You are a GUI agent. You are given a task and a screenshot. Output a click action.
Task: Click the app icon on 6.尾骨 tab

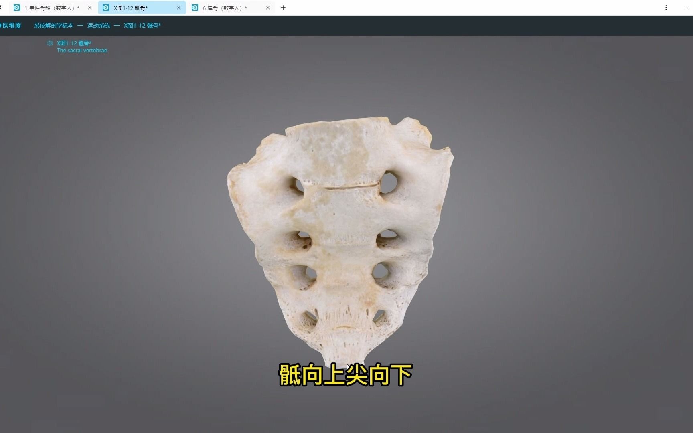(x=195, y=8)
